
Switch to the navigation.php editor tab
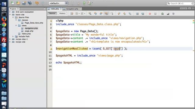click(72, 9)
